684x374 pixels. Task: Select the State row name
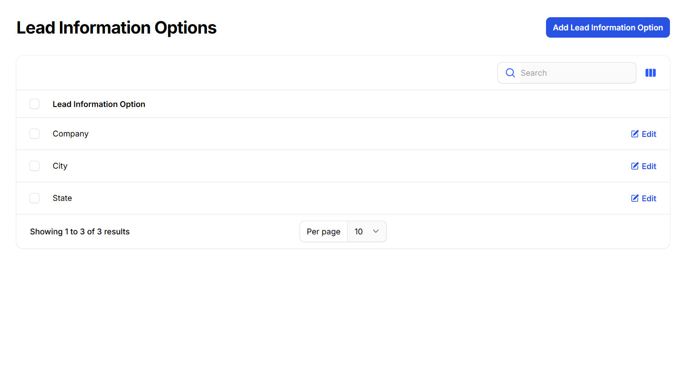pos(62,198)
